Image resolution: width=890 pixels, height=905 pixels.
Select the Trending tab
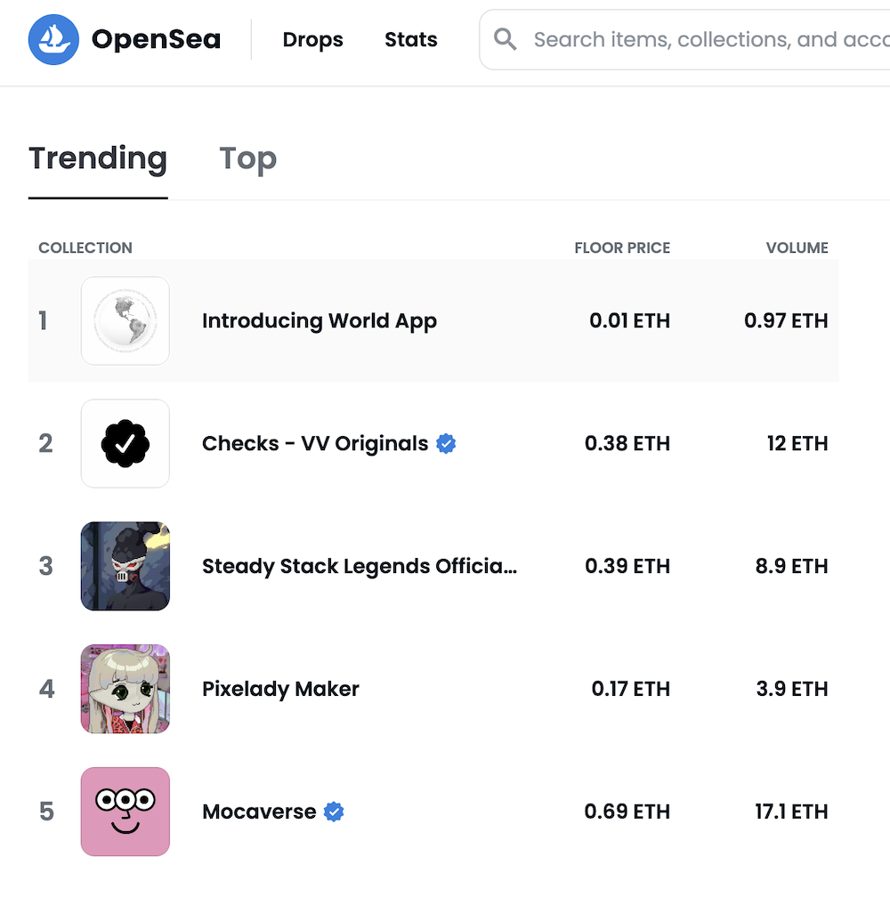coord(98,158)
